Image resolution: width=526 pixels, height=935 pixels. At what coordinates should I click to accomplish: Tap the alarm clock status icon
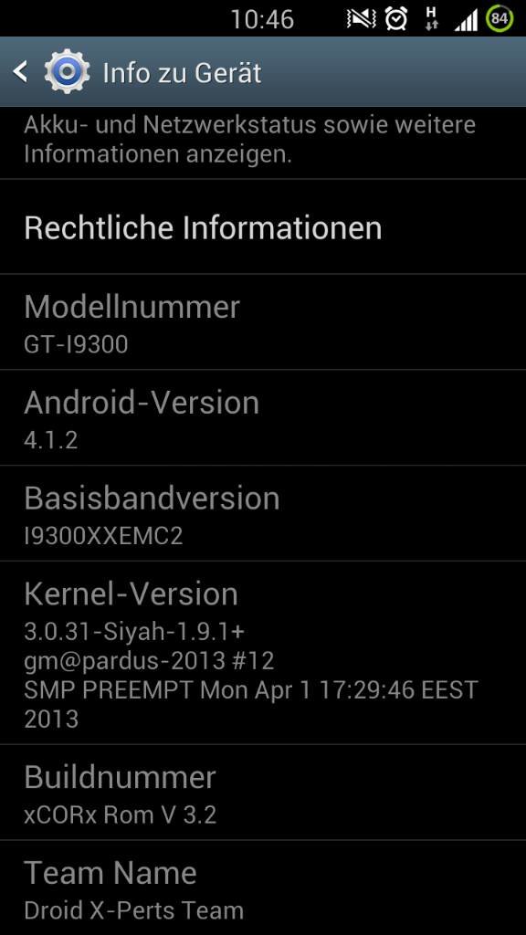pos(396,19)
